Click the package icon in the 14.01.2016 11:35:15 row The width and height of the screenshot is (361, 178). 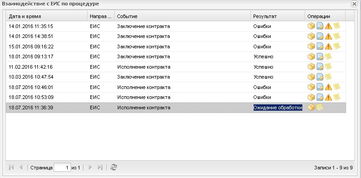311,26
